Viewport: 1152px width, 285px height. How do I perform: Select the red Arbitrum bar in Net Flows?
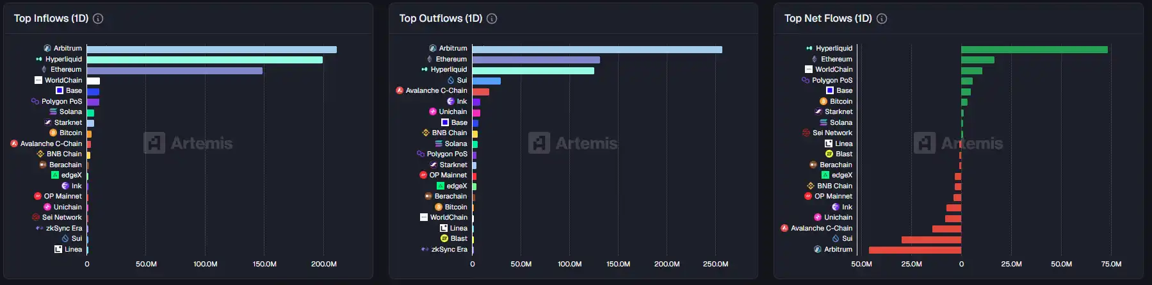[914, 250]
